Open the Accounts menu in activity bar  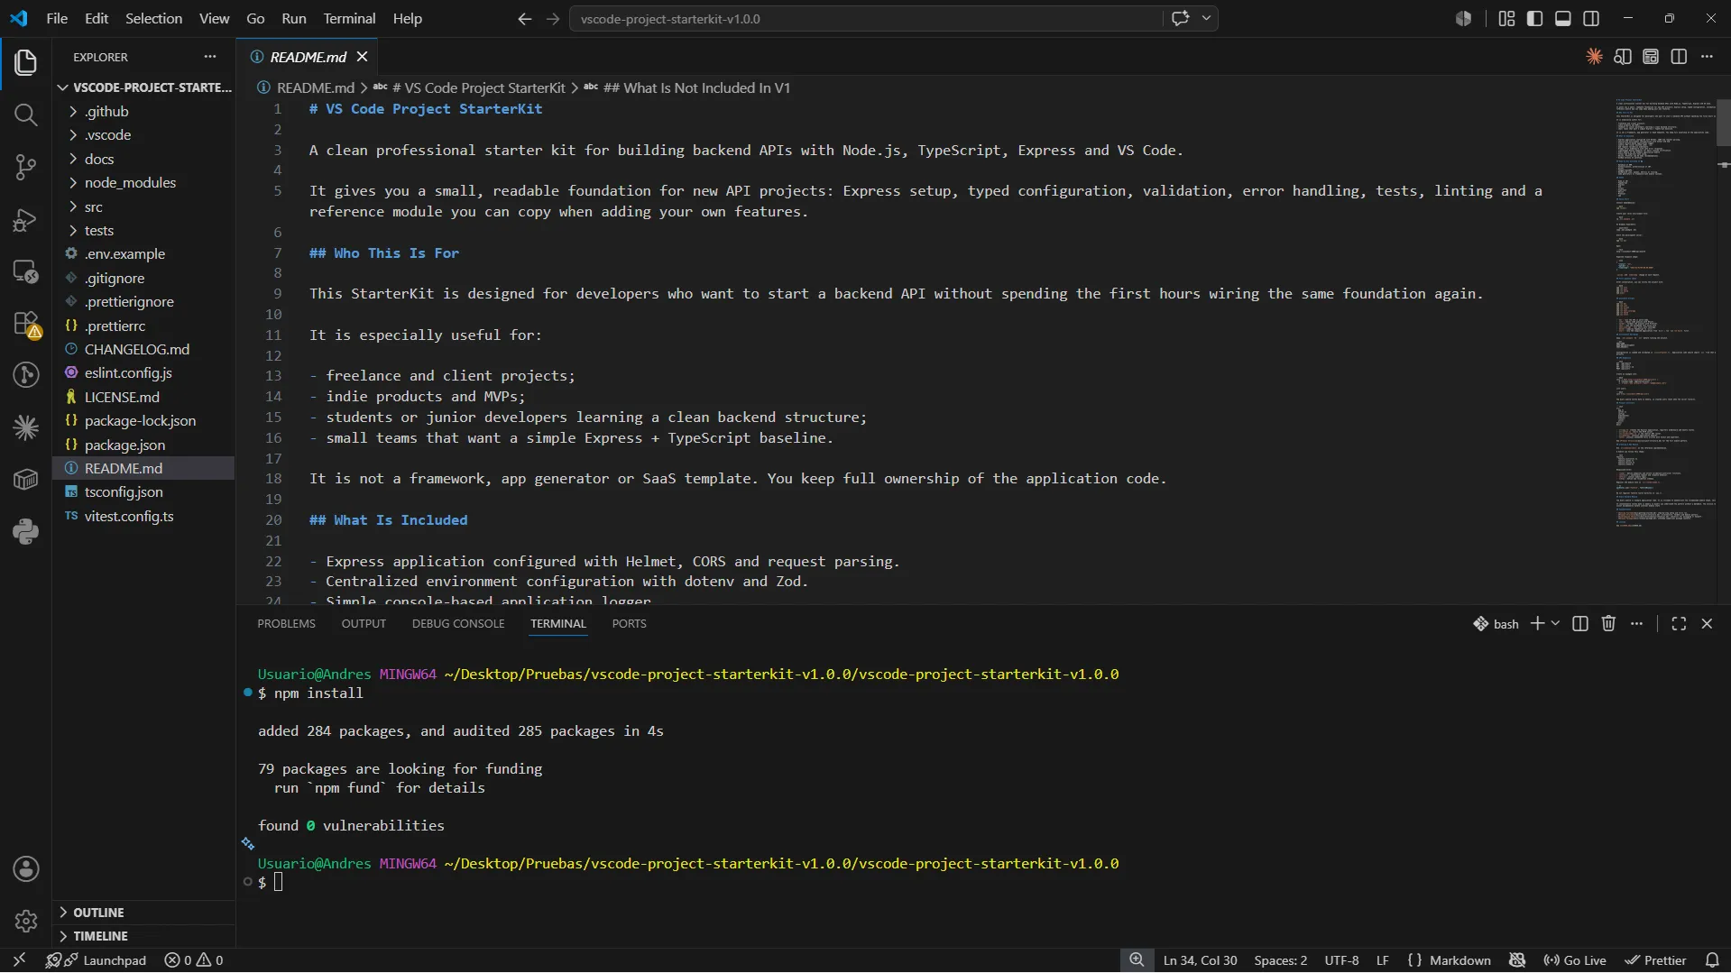(25, 869)
